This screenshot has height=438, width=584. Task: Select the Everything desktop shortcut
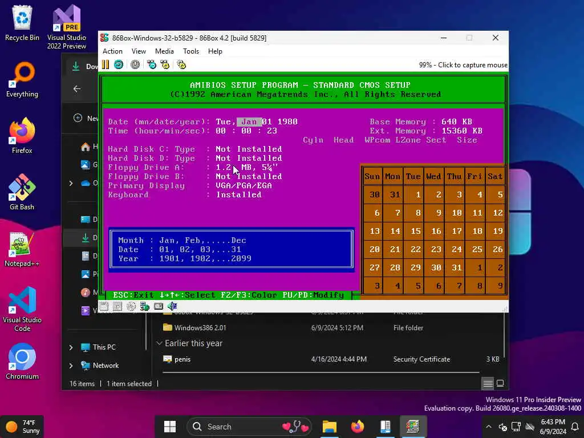point(22,80)
